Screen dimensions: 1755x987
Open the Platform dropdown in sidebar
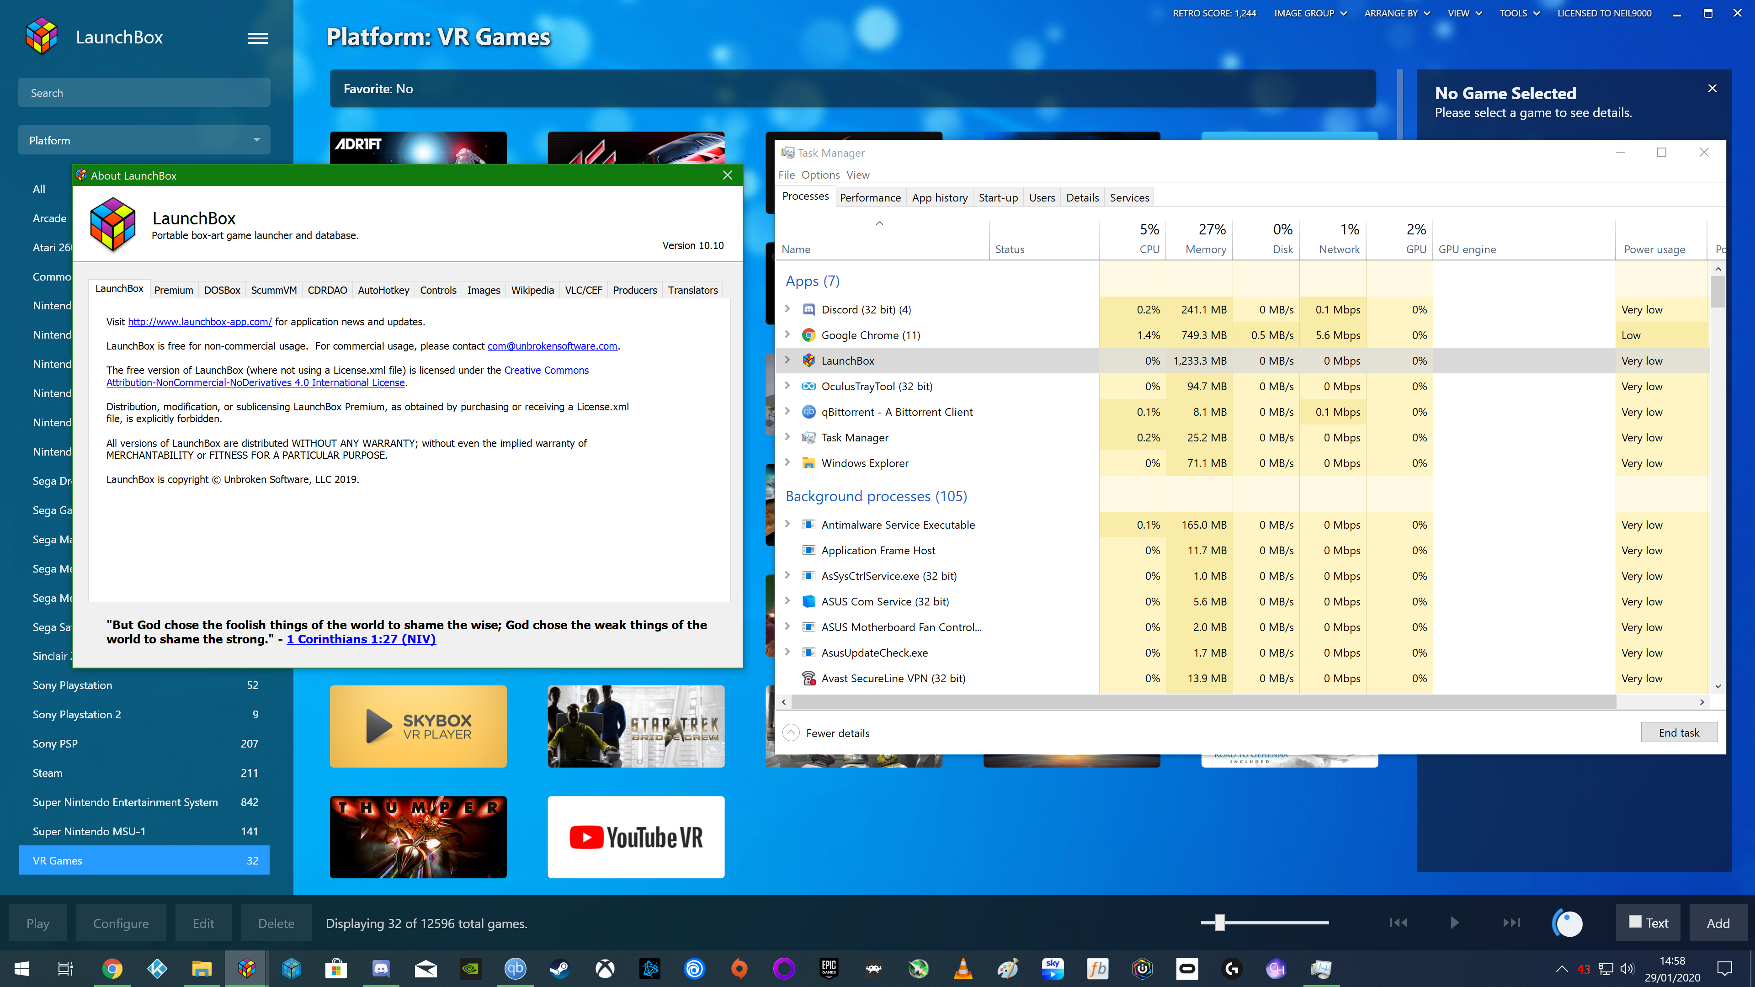(144, 140)
